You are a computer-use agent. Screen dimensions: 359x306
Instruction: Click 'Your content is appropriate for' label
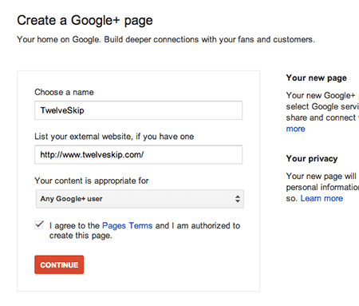91,181
